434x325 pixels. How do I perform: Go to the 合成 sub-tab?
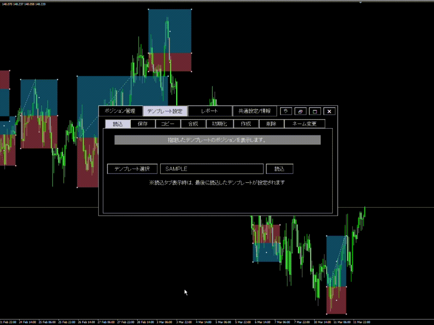click(x=193, y=124)
